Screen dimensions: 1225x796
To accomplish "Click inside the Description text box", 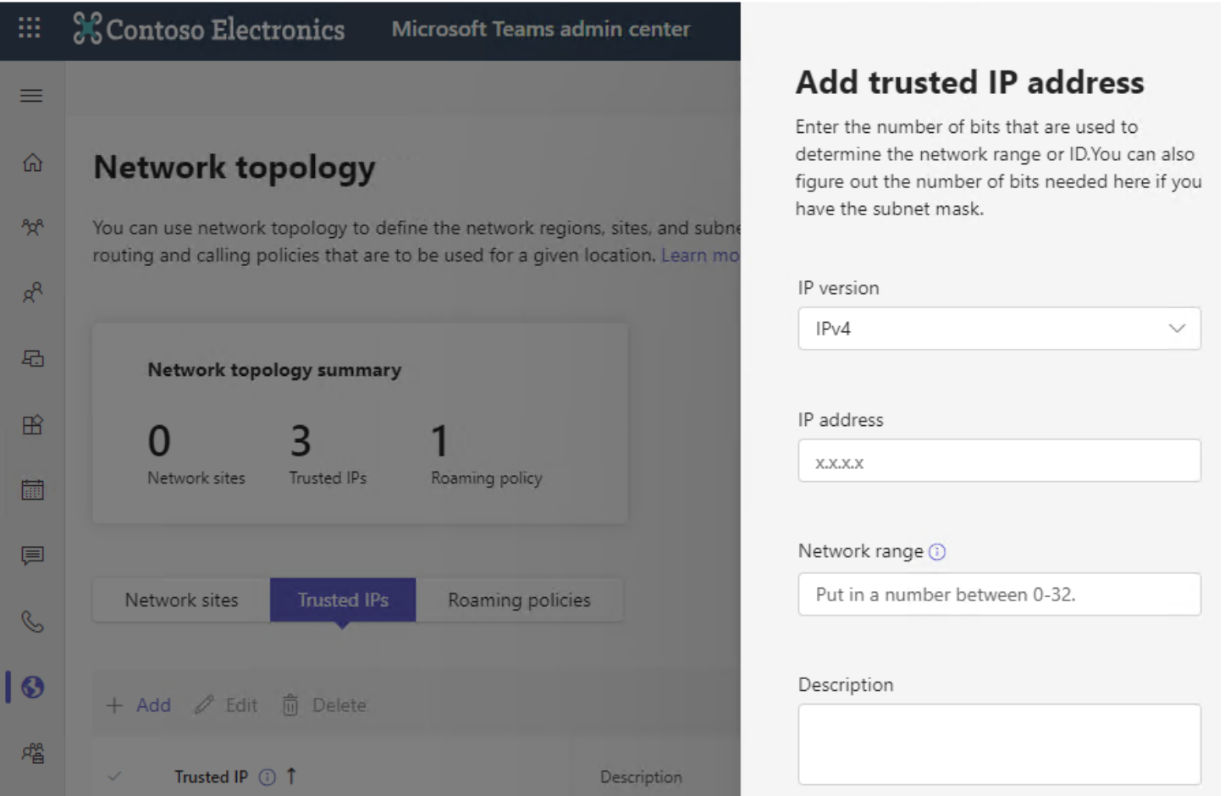I will 999,744.
